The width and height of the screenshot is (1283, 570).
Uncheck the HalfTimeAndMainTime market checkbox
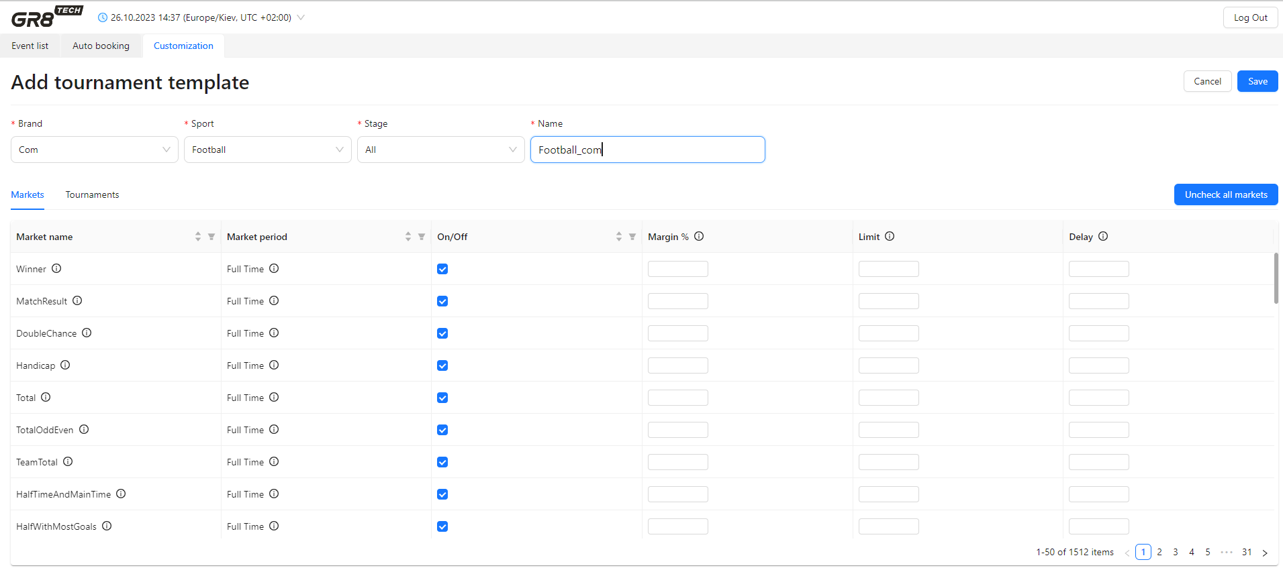[442, 494]
